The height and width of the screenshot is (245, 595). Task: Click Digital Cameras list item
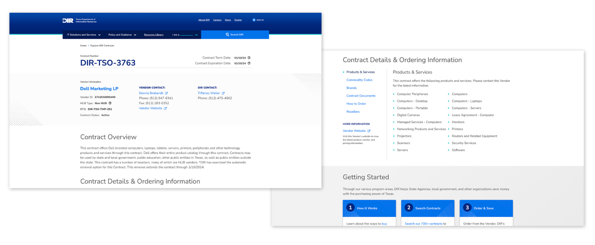[x=408, y=115]
